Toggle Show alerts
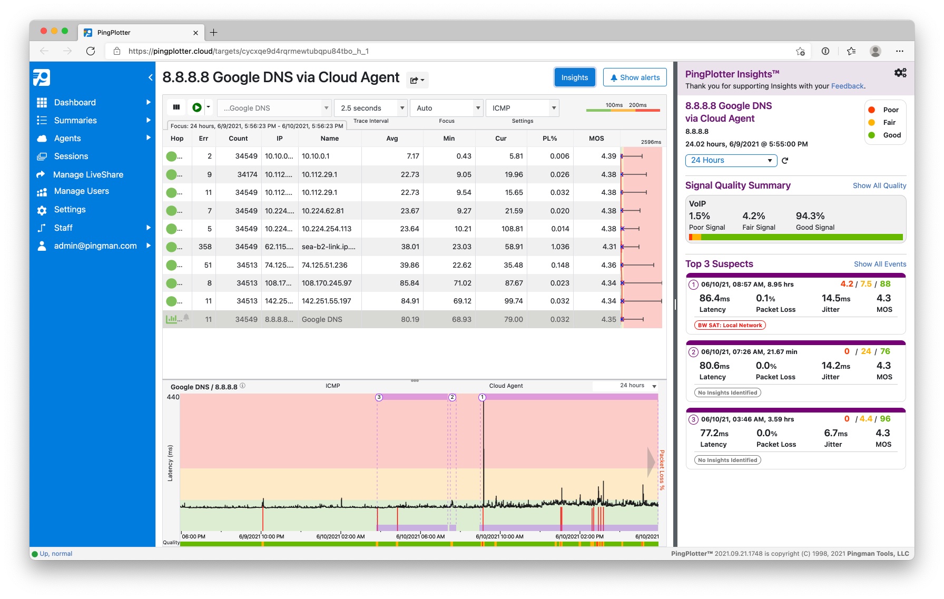Image resolution: width=944 pixels, height=599 pixels. (634, 77)
